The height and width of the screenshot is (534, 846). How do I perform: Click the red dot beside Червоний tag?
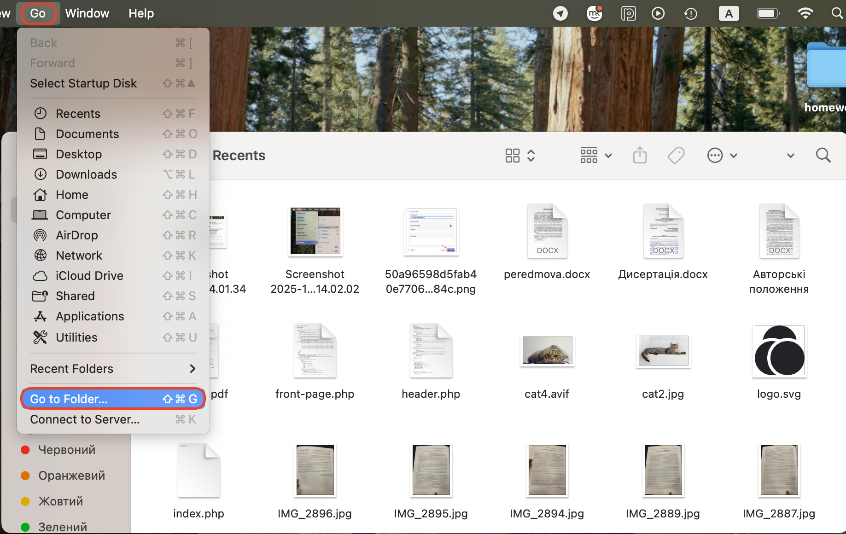point(26,450)
